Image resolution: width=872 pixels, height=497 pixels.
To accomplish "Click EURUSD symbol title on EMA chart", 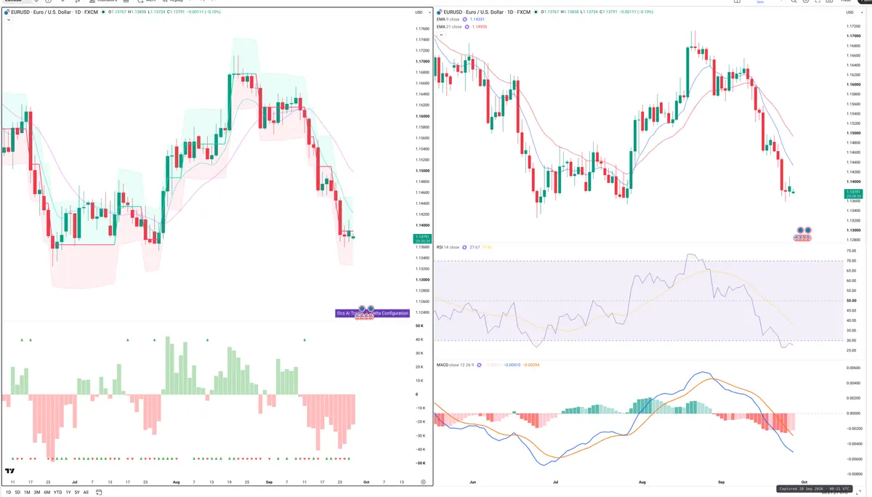I will [487, 12].
